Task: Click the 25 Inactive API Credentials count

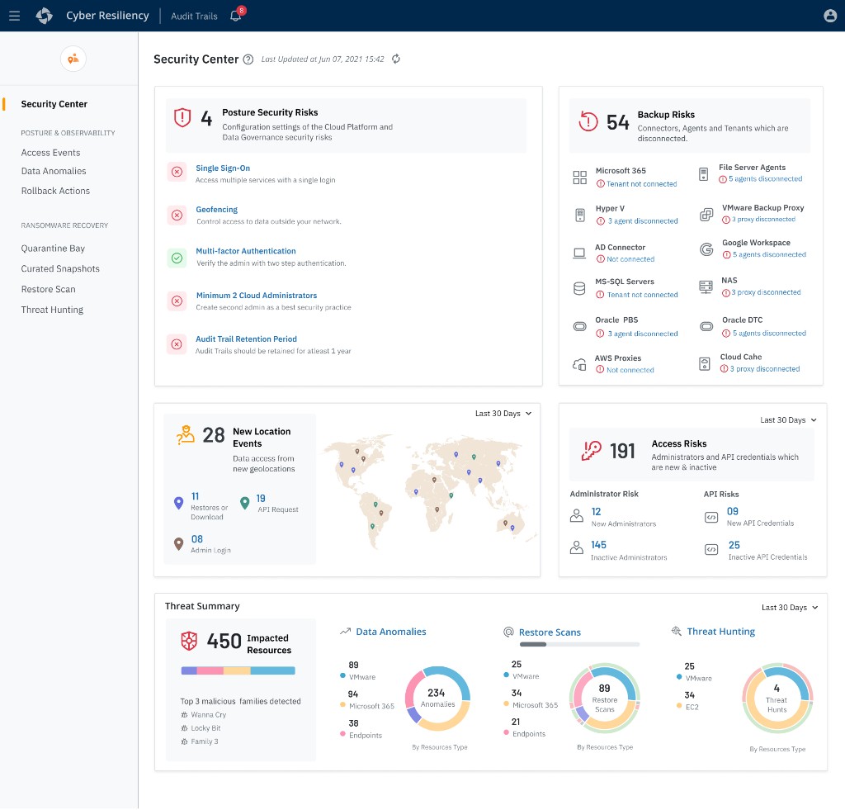Action: coord(734,546)
